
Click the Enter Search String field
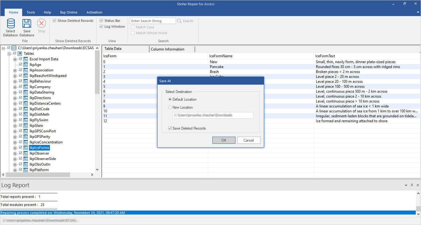coord(153,21)
